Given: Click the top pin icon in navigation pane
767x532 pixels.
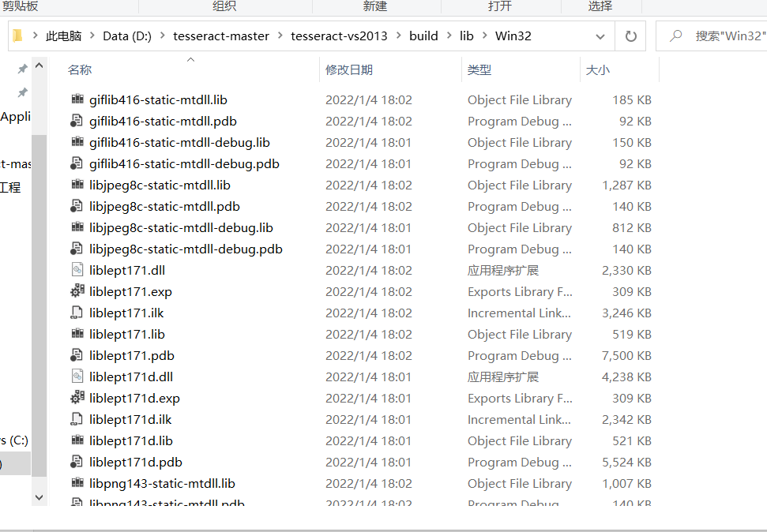Looking at the screenshot, I should 22,69.
